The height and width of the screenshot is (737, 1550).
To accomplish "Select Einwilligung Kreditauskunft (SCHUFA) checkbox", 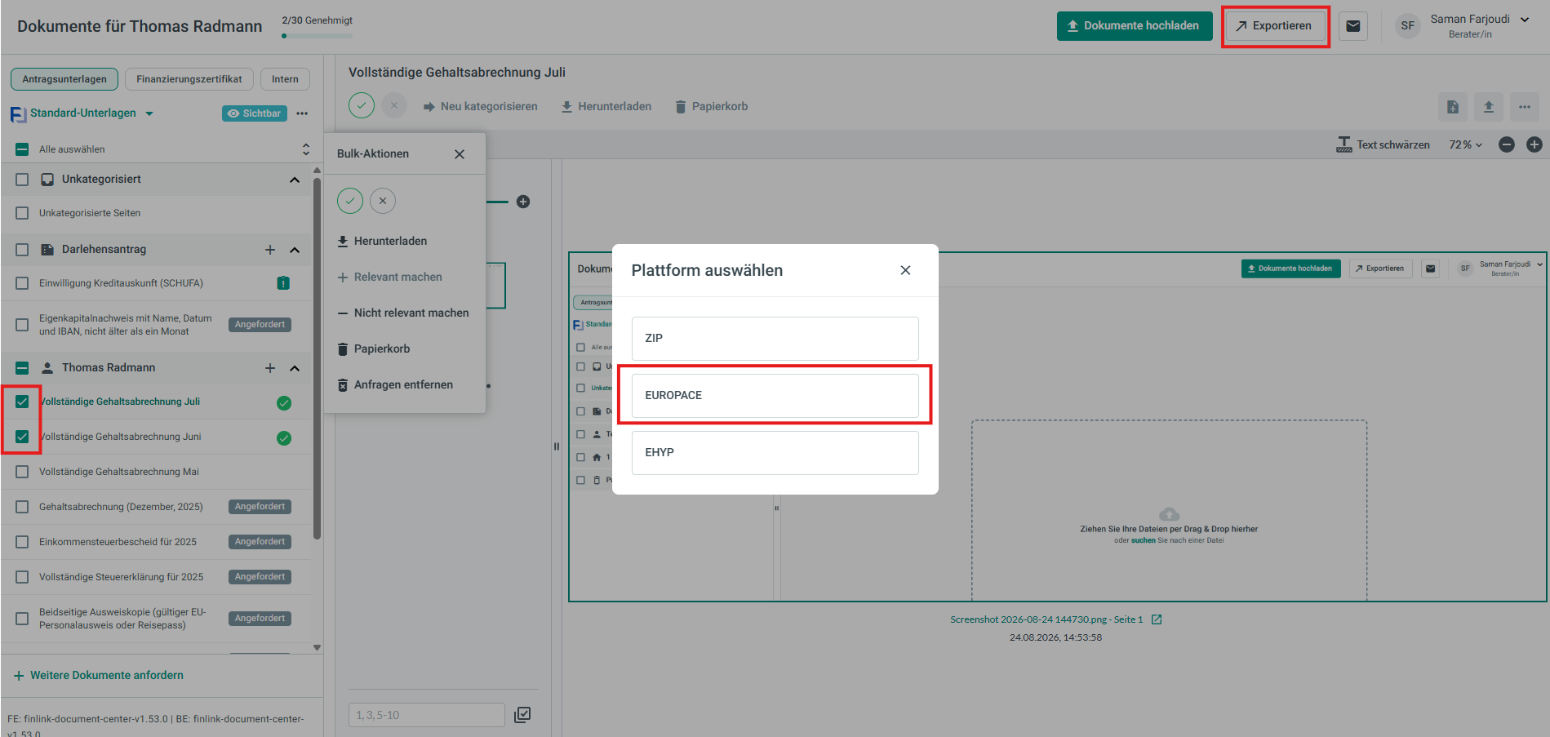I will pos(22,283).
